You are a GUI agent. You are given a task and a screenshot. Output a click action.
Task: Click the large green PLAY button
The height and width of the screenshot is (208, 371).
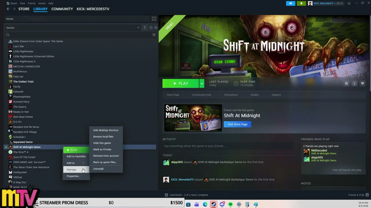(x=181, y=83)
